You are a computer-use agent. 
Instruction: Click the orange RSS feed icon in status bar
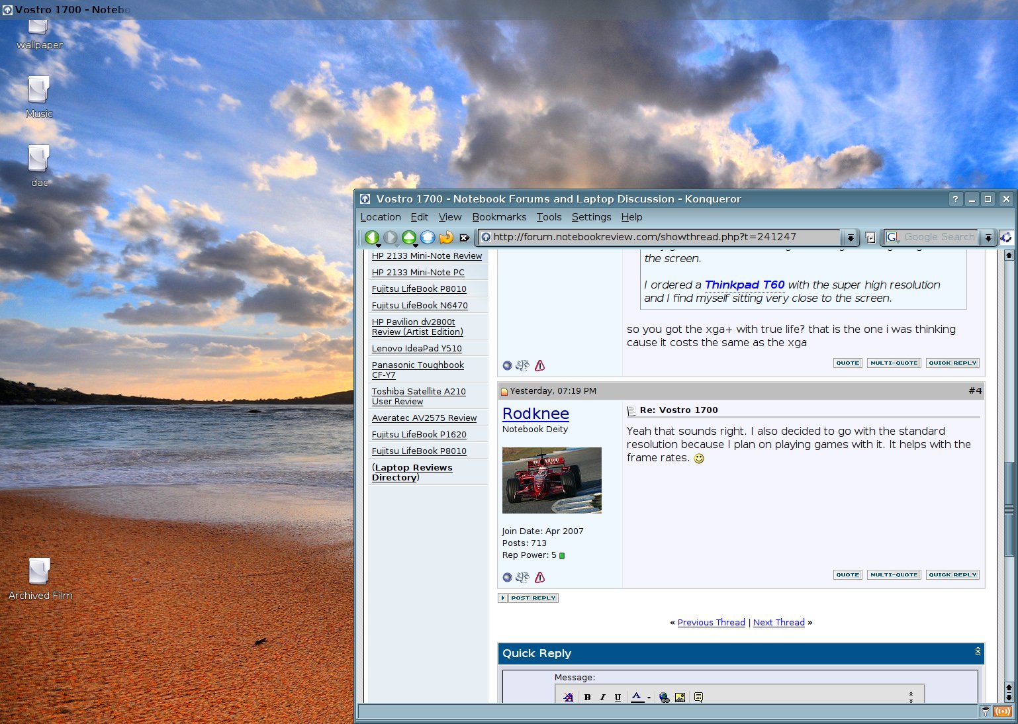(x=1002, y=711)
